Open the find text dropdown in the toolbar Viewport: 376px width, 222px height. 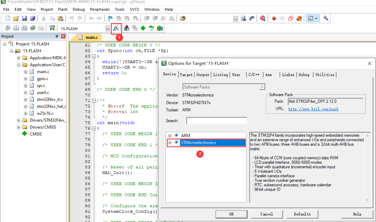tap(236, 19)
